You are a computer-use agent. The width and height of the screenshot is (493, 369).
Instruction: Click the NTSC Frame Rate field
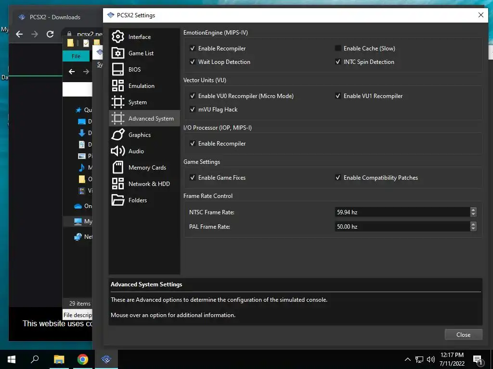tap(402, 212)
